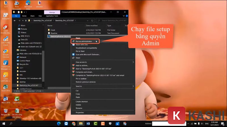Choose Run as administrator
The height and width of the screenshot is (127, 227).
[x=85, y=41]
